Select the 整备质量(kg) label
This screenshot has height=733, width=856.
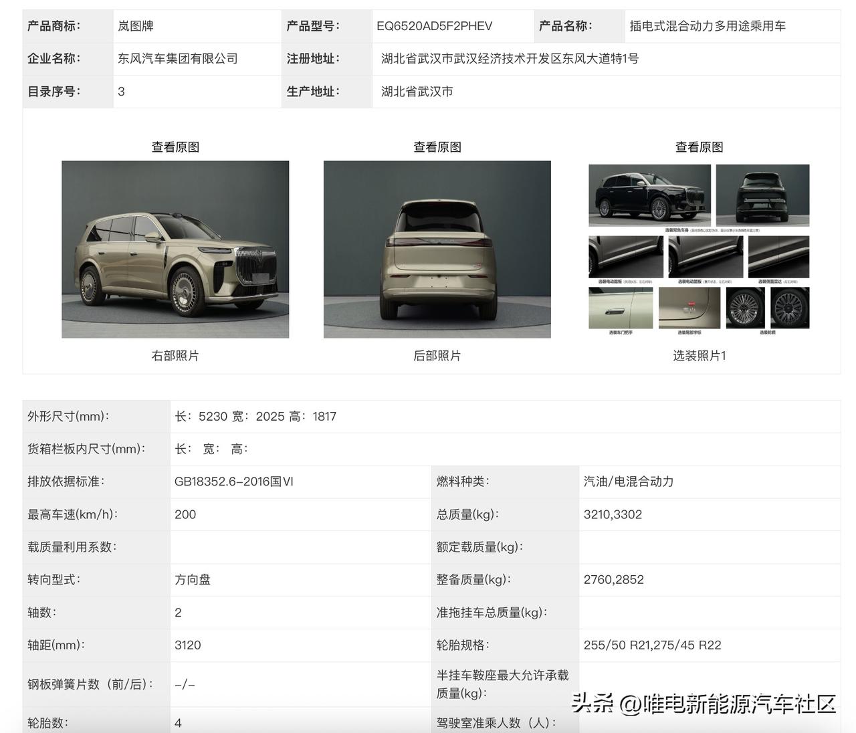[x=473, y=580]
